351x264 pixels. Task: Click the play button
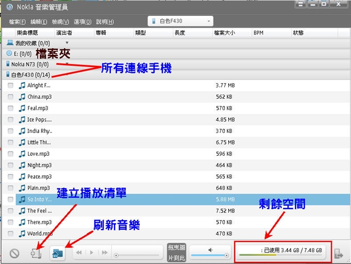coord(92,252)
